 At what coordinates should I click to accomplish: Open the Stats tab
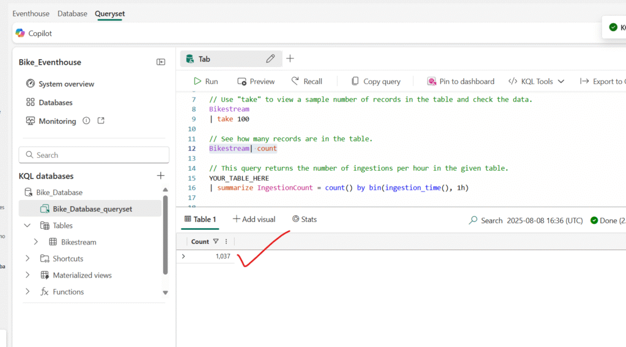tap(304, 220)
